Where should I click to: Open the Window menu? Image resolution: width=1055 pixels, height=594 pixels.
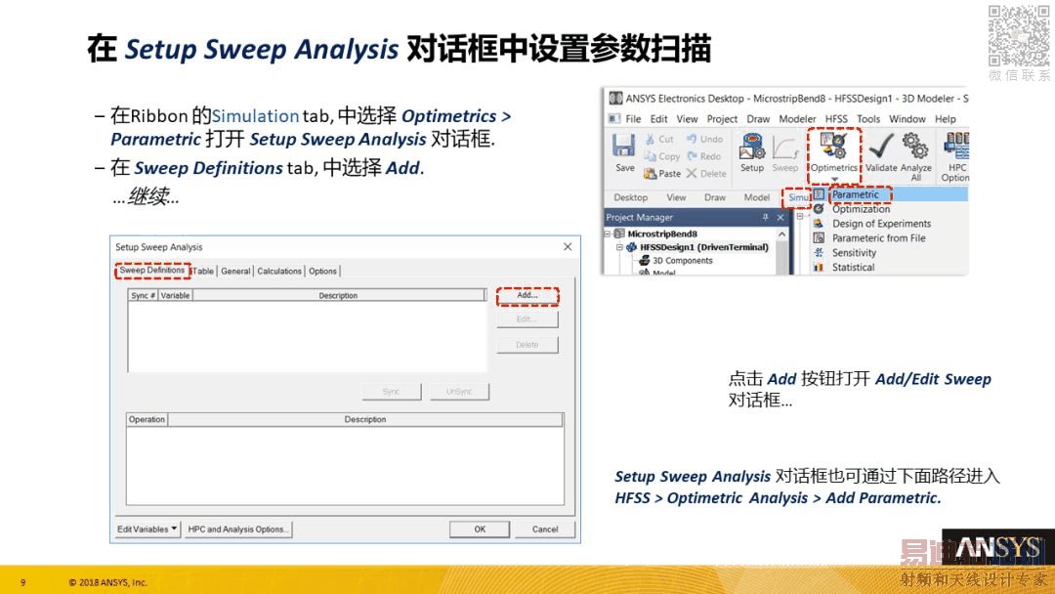pyautogui.click(x=907, y=119)
